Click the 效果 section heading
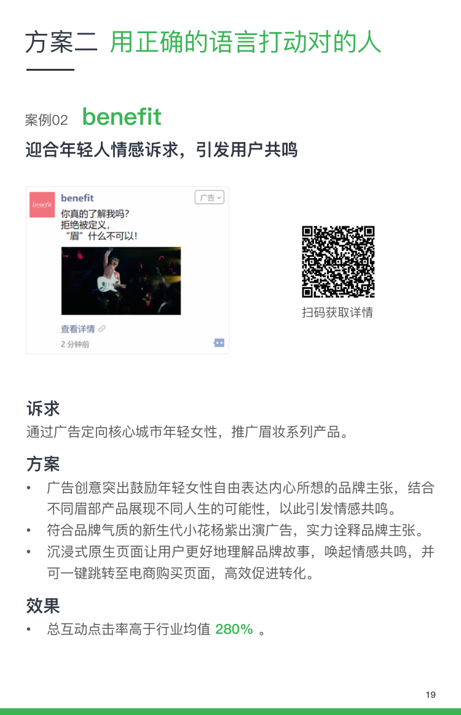Image resolution: width=461 pixels, height=715 pixels. pos(43,606)
